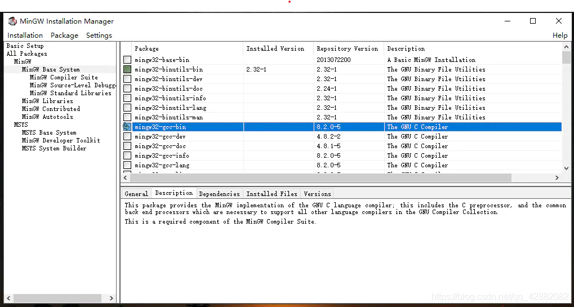The image size is (574, 307).
Task: Open the Help menu
Action: click(560, 35)
